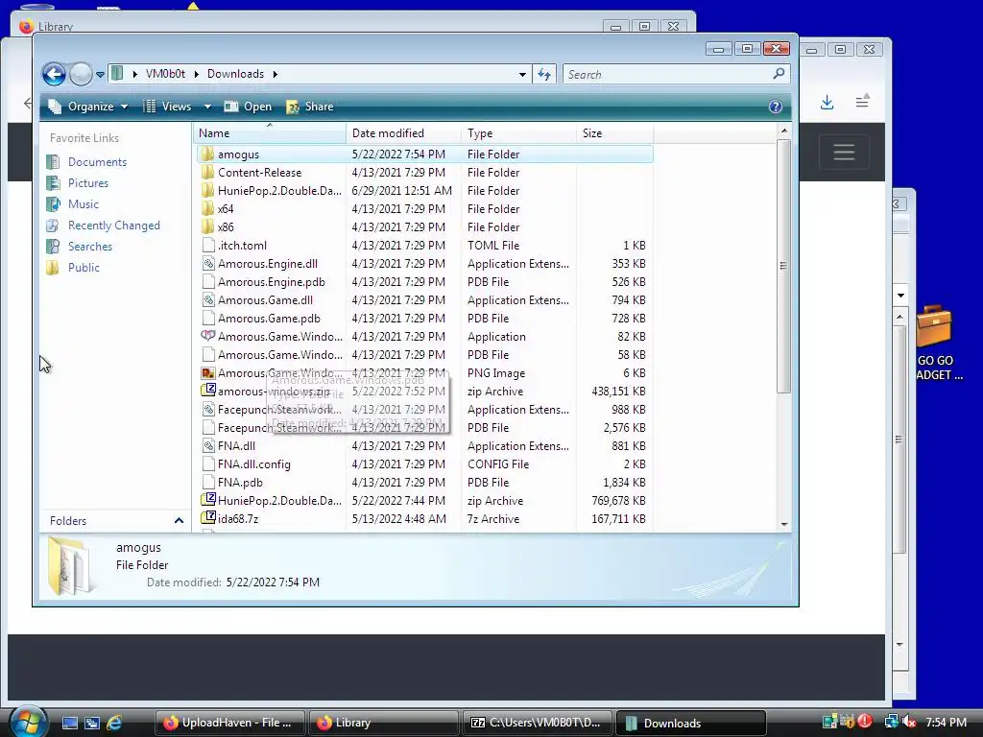Screen dimensions: 983x737
Task: Select ida68.7z archive icon
Action: pyautogui.click(x=208, y=517)
